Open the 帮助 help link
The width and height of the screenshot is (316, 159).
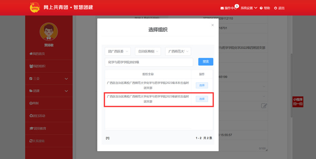coord(265,8)
